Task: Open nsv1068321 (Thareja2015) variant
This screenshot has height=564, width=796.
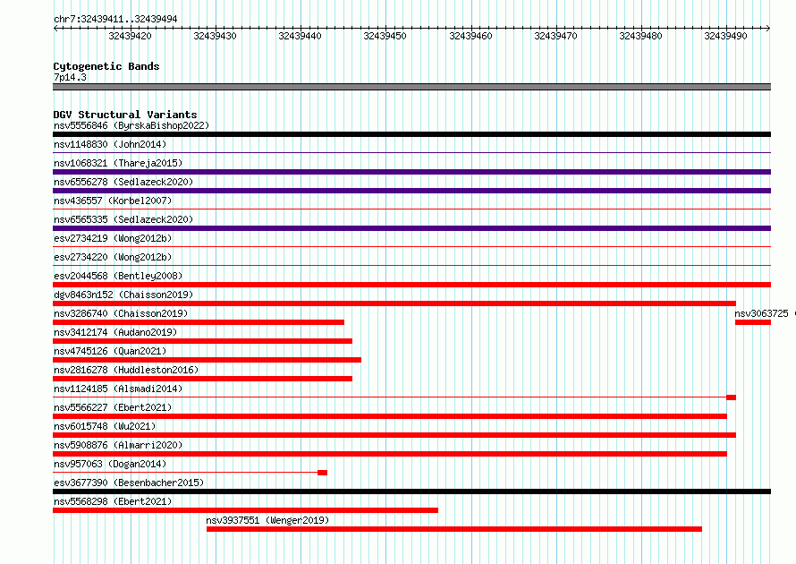Action: 118,163
